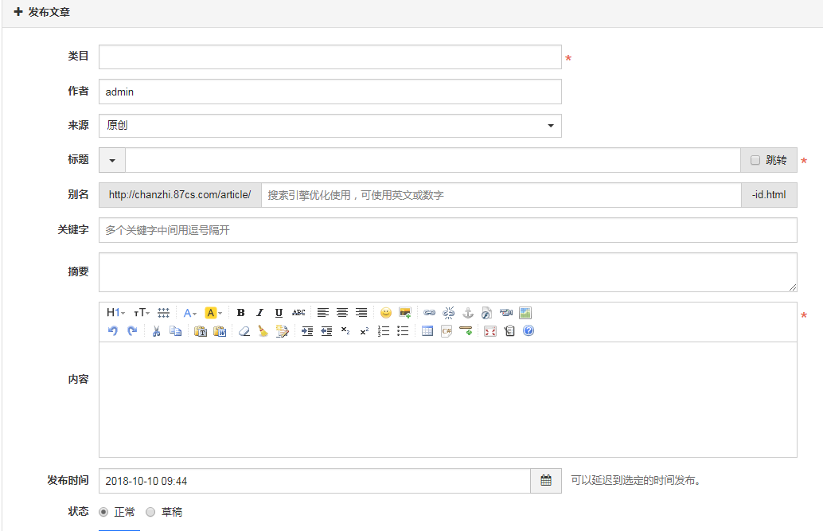This screenshot has width=823, height=531.
Task: Click the landscape picture icon
Action: pos(525,313)
